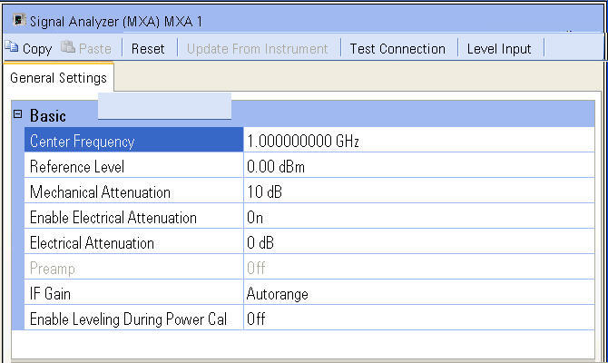Click the Paste clipboard icon
Image resolution: width=608 pixels, height=363 pixels.
(65, 48)
